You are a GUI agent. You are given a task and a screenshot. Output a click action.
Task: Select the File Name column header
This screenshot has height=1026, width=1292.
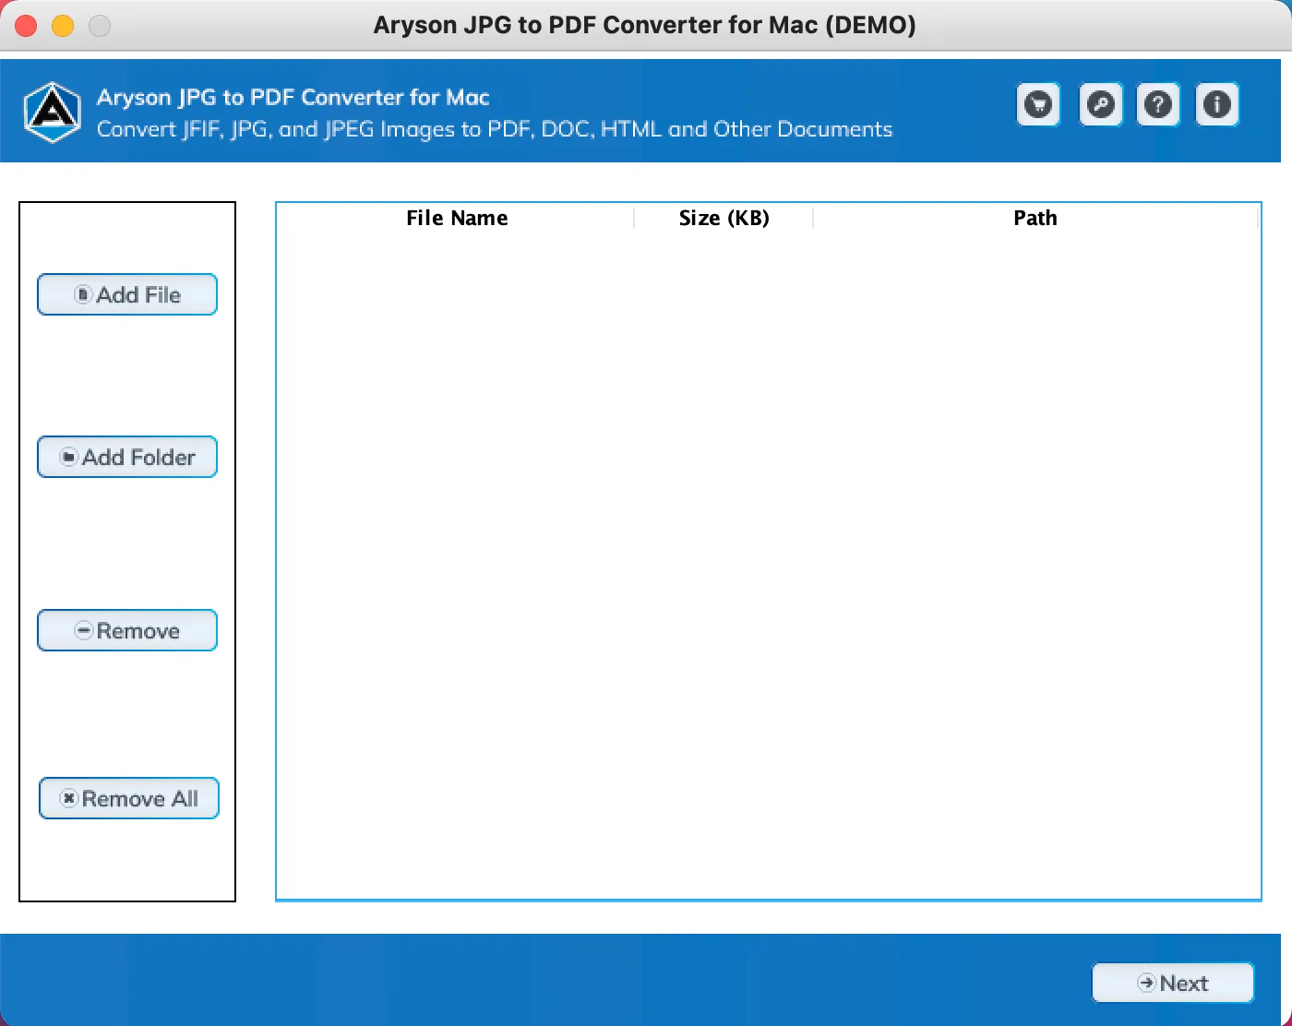pos(457,218)
